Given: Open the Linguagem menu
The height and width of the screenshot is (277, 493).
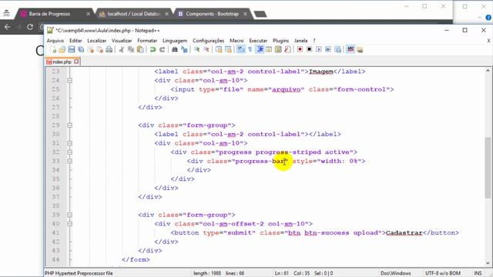Looking at the screenshot, I should point(175,41).
